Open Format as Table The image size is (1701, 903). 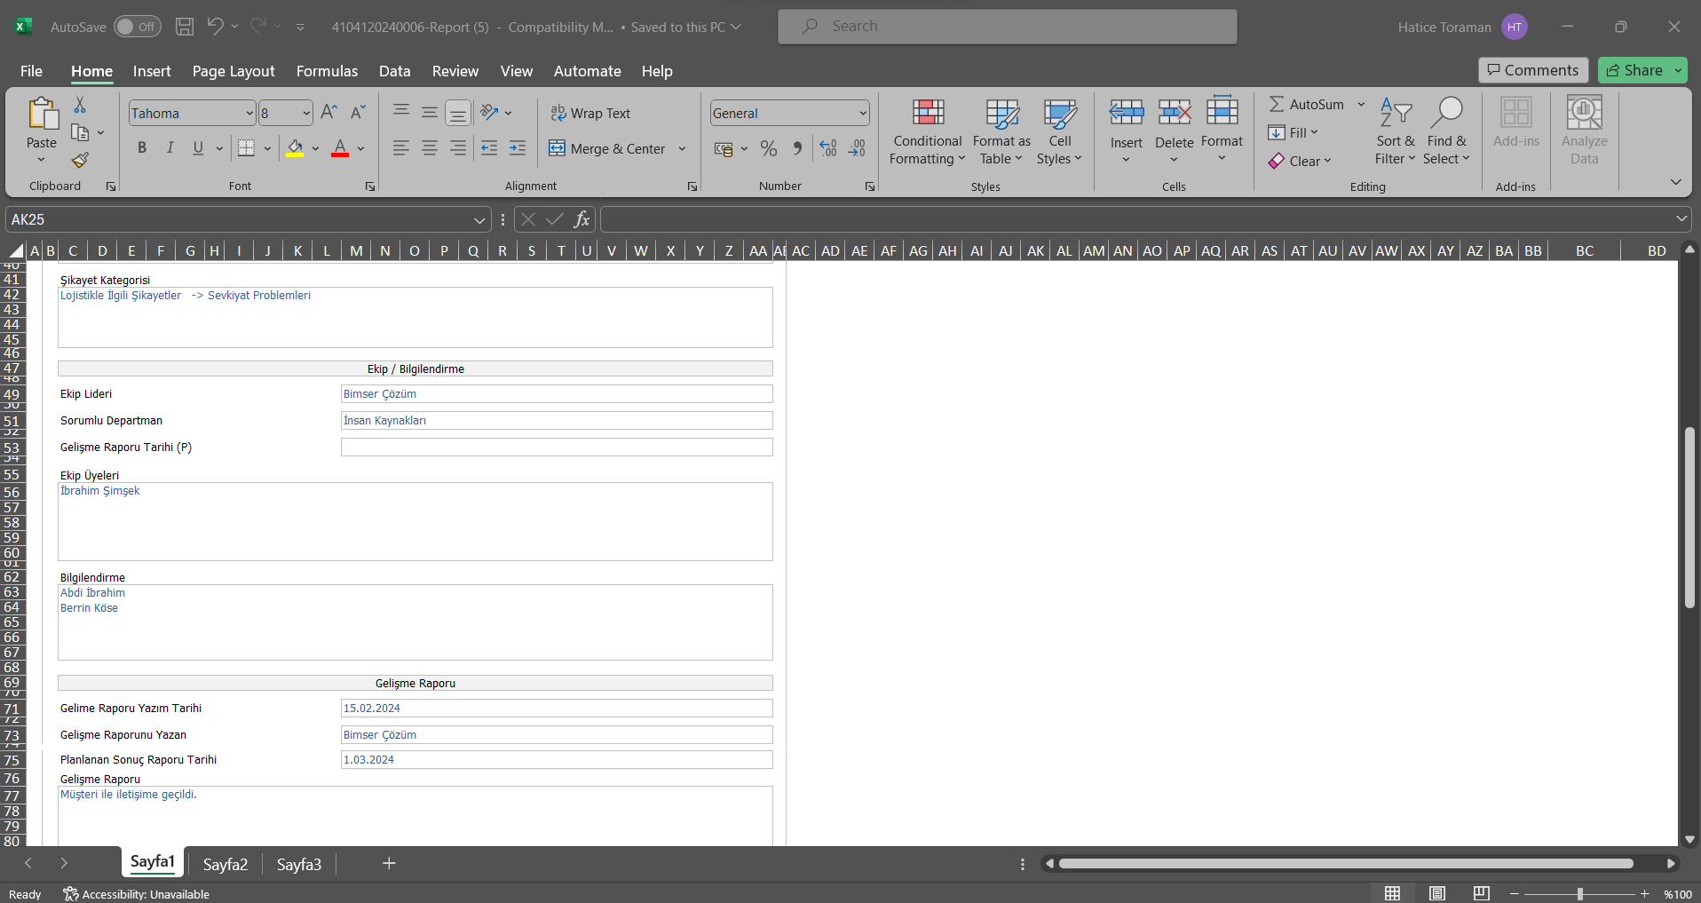coord(1001,132)
